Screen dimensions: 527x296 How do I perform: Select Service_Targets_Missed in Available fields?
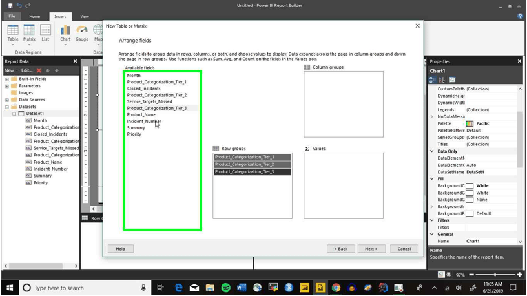(150, 101)
